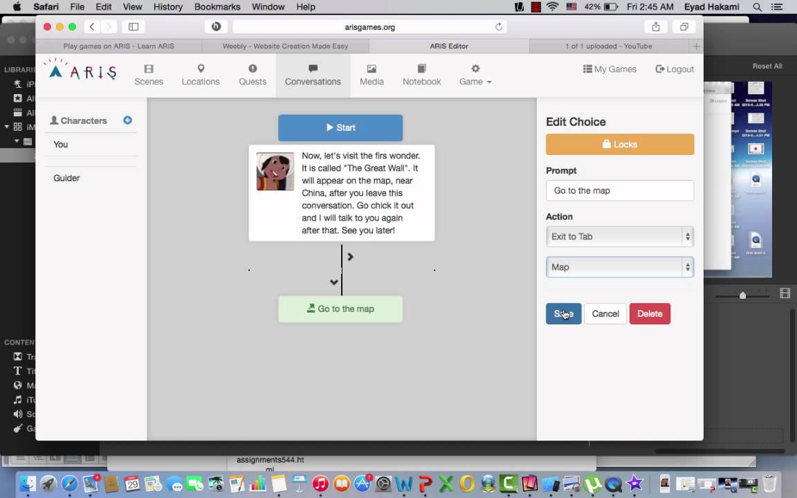
Task: Open Wi-Fi status menu
Action: [553, 7]
